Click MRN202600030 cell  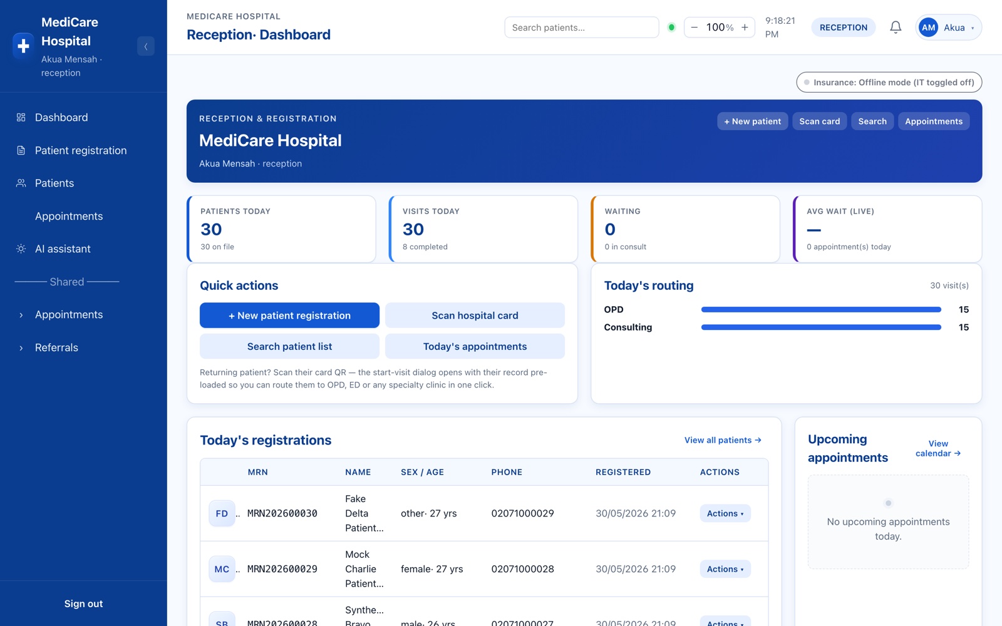(282, 513)
